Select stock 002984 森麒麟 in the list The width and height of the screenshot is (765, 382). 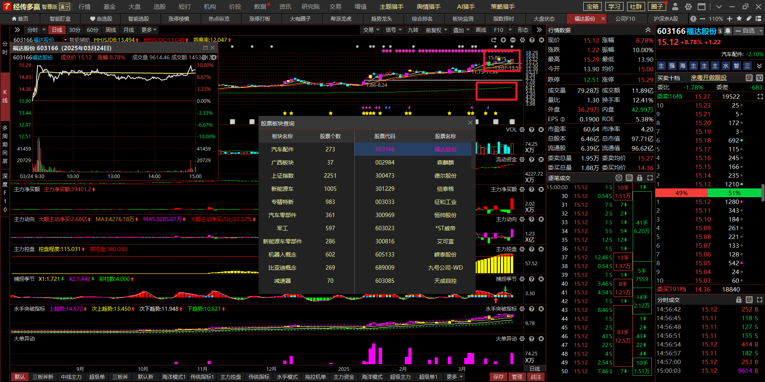coord(413,163)
